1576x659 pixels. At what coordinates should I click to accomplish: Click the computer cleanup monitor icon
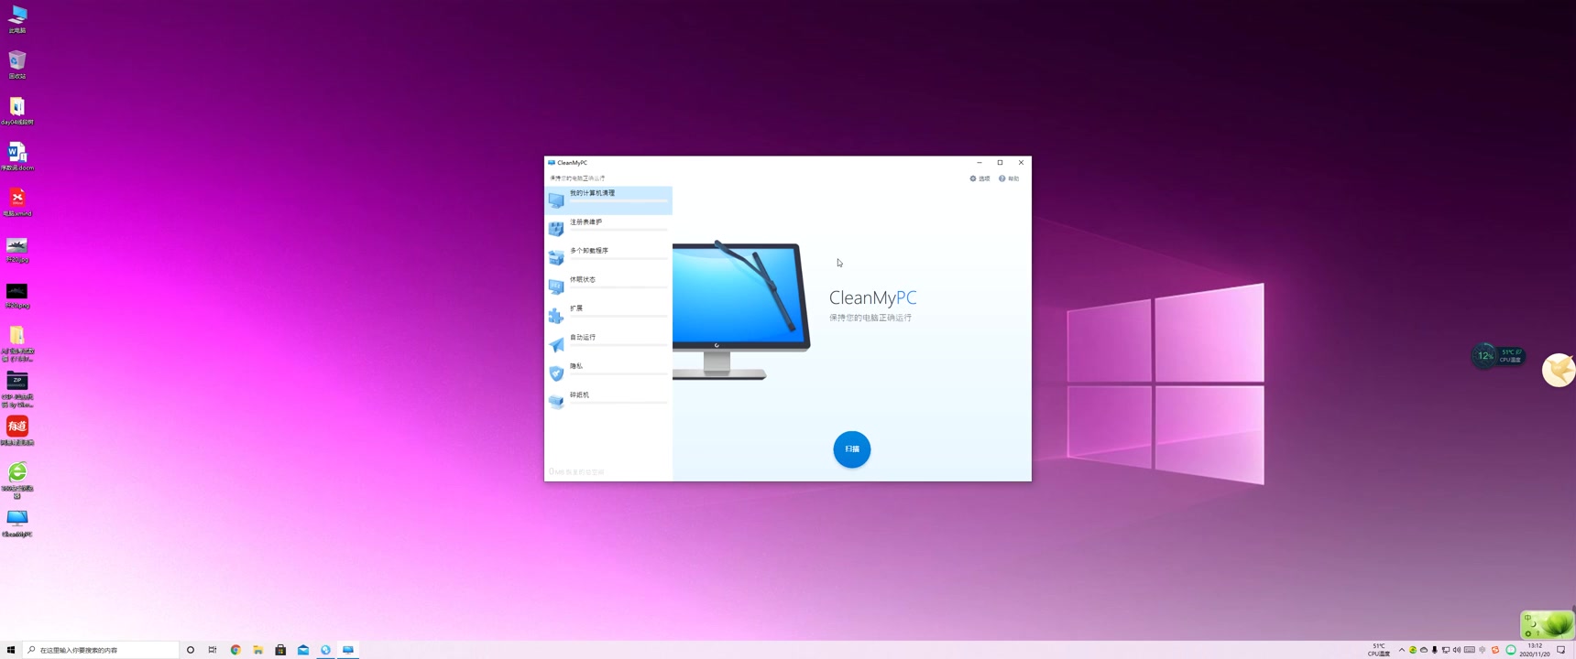(556, 200)
